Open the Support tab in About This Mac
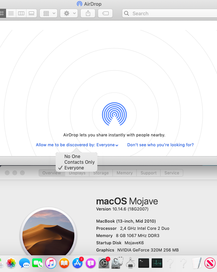The width and height of the screenshot is (217, 272). pos(148,173)
